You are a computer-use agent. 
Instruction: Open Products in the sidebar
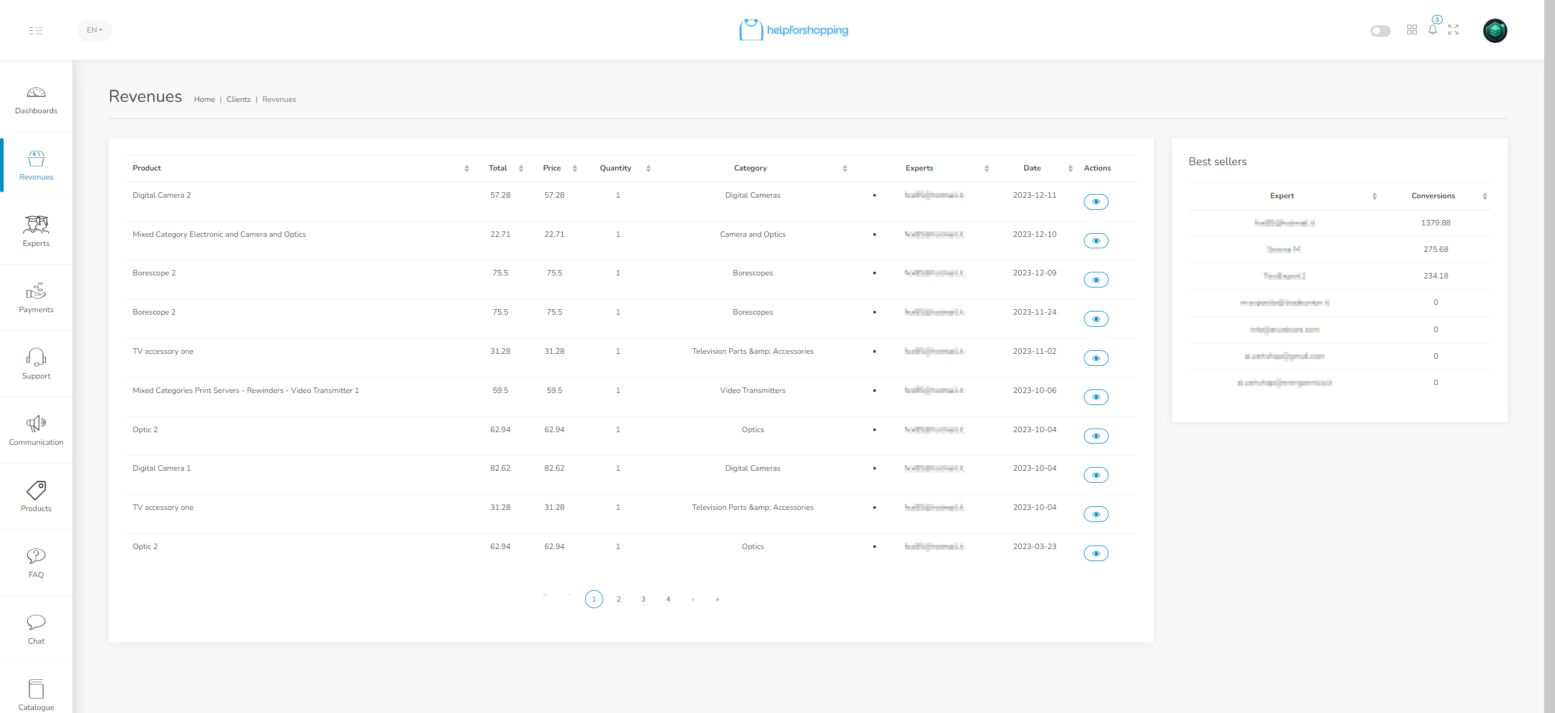click(x=36, y=497)
